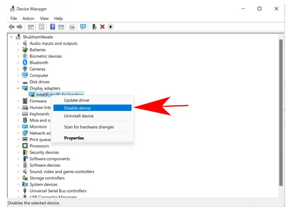Image resolution: width=298 pixels, height=211 pixels.
Task: Click the Security devices key icon
Action: (25, 152)
